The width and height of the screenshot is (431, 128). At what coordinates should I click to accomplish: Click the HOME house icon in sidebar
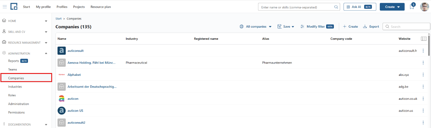pos(4,21)
